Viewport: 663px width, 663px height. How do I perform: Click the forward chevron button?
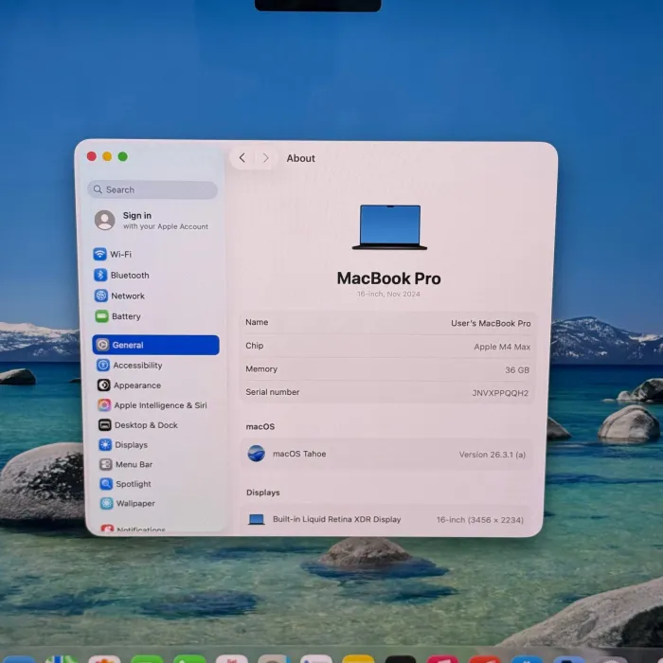(266, 158)
